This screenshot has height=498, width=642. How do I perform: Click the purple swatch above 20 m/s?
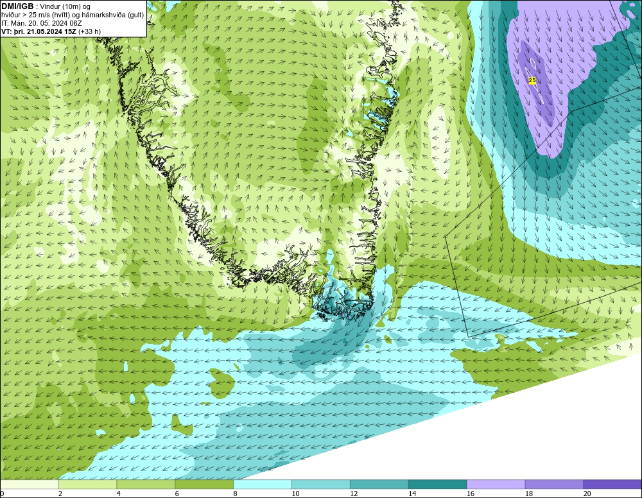tap(612, 485)
